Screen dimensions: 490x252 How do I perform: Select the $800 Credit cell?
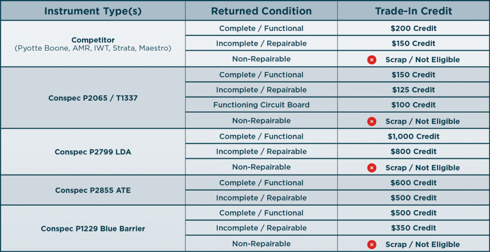(x=413, y=152)
